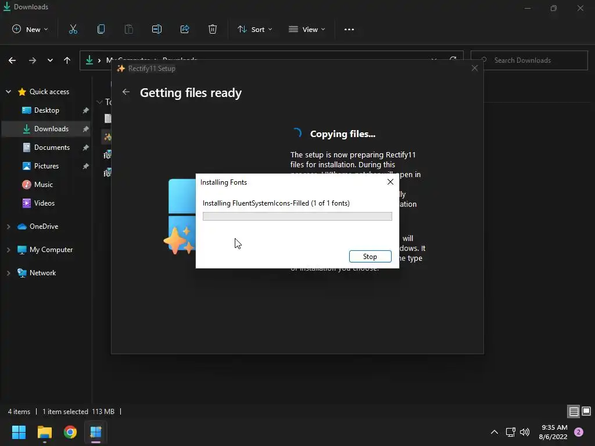Select Quick access in sidebar
595x446 pixels.
[49, 91]
